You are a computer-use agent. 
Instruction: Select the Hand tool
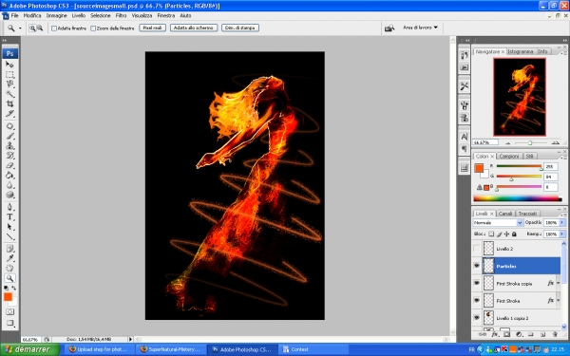(9, 269)
